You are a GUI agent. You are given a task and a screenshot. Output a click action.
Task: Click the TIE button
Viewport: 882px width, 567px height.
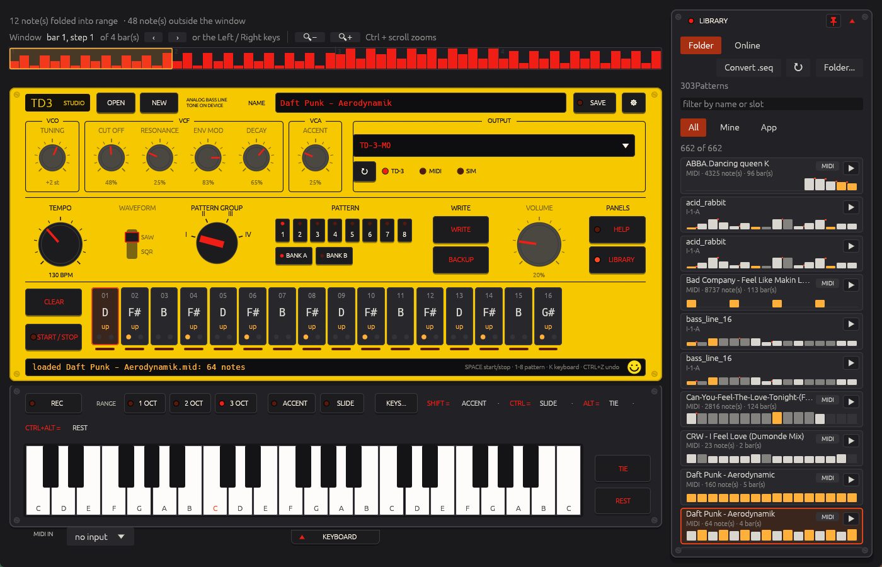coord(622,469)
